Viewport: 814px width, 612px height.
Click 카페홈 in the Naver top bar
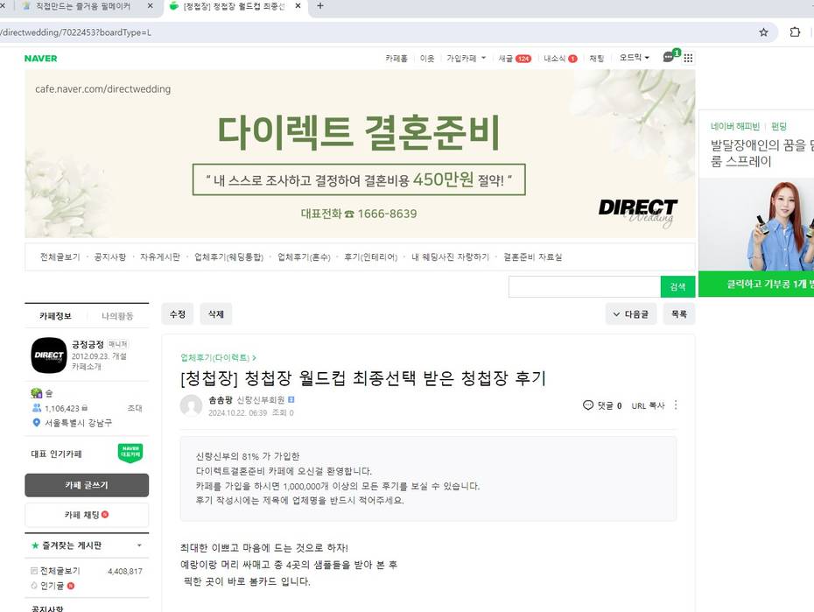396,58
